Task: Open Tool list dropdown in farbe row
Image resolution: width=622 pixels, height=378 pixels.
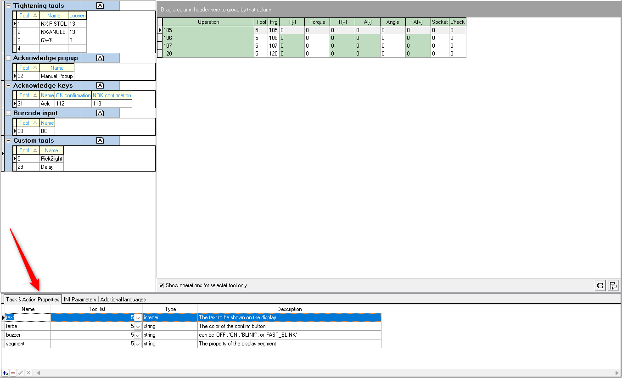Action: (x=138, y=326)
